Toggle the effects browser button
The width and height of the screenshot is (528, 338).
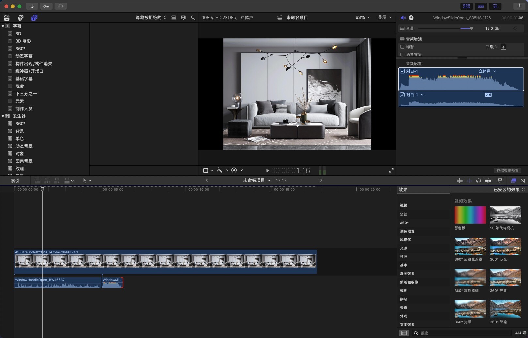(x=513, y=181)
